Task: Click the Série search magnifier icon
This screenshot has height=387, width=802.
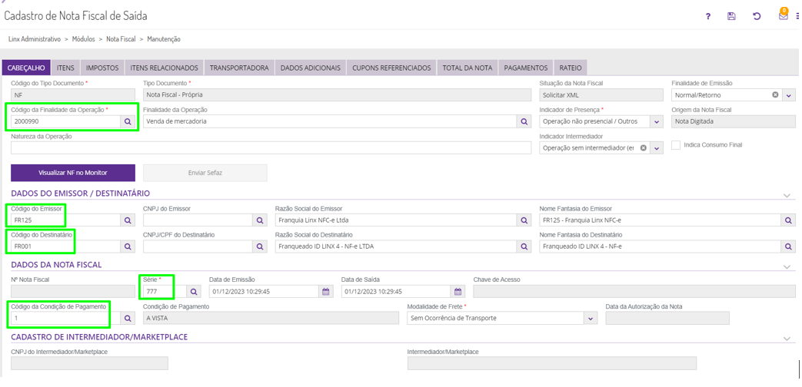Action: pyautogui.click(x=194, y=292)
